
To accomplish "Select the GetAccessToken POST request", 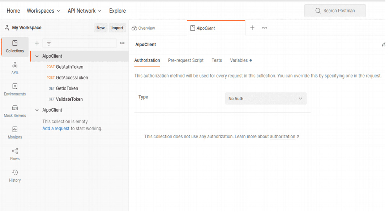I will click(72, 78).
